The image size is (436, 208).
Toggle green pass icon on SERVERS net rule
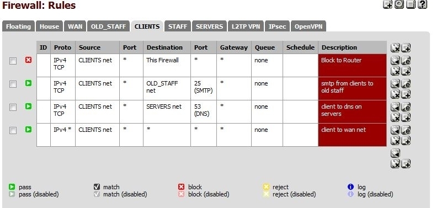pos(28,106)
